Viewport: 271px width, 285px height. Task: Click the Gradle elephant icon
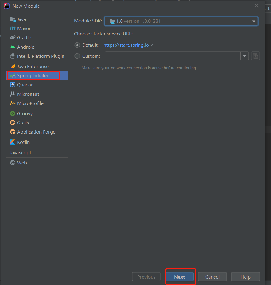[x=13, y=37]
